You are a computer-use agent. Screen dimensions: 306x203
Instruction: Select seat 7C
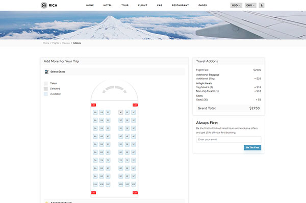pyautogui.click(x=108, y=160)
